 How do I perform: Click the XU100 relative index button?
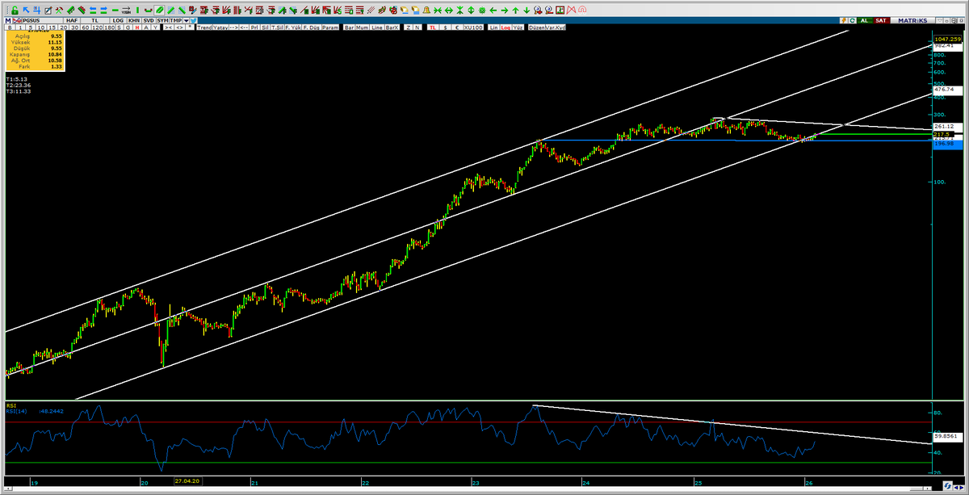(474, 27)
